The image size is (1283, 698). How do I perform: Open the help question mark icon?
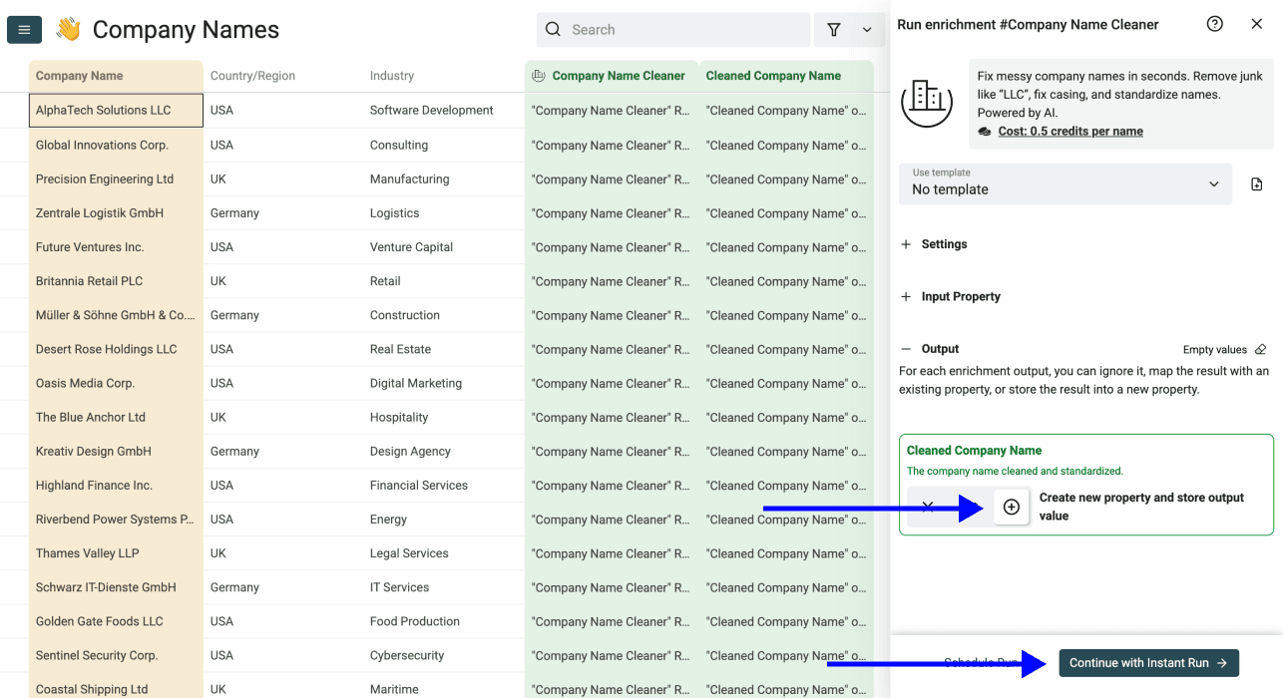point(1214,23)
